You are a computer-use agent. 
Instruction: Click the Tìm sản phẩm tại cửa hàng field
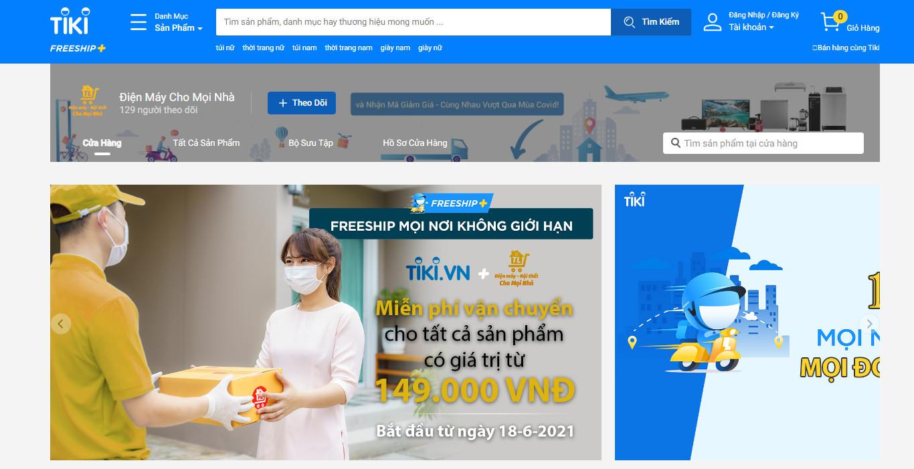coord(763,143)
